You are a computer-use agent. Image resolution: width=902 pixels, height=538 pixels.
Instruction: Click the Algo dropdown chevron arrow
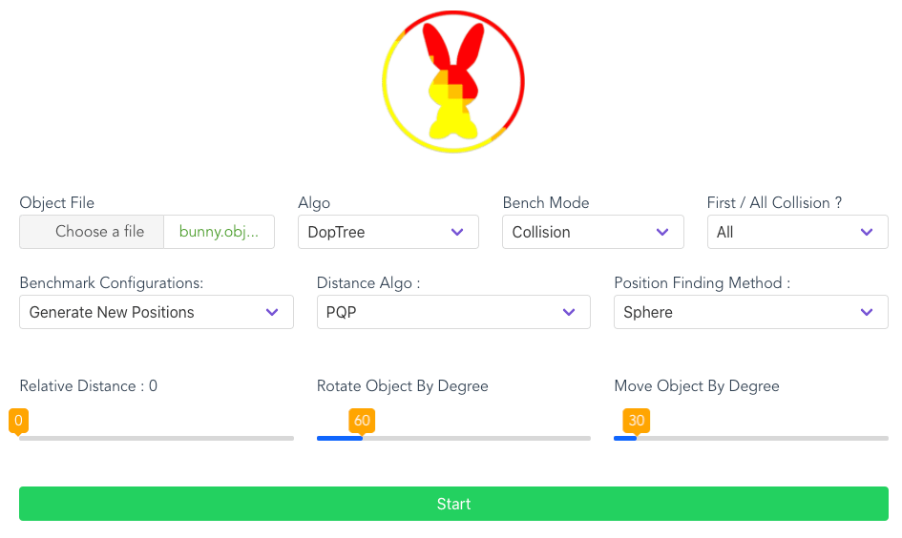coord(457,232)
